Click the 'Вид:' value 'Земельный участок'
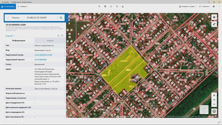The height and width of the screenshot is (125, 222). tap(43, 50)
